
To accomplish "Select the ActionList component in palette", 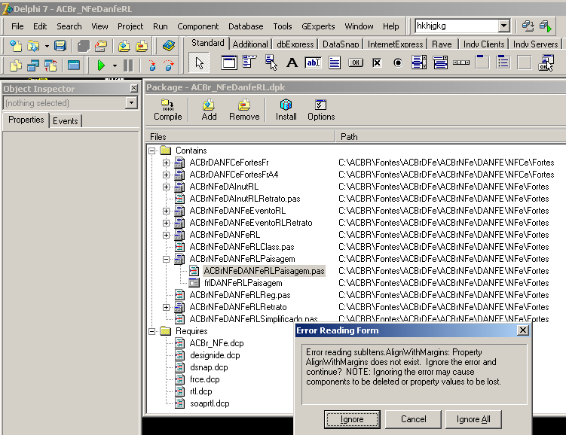I will [x=546, y=62].
